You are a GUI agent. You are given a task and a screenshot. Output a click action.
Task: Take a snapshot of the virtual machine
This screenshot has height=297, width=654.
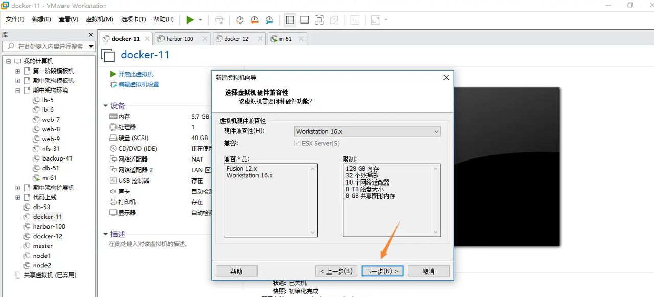[x=240, y=19]
